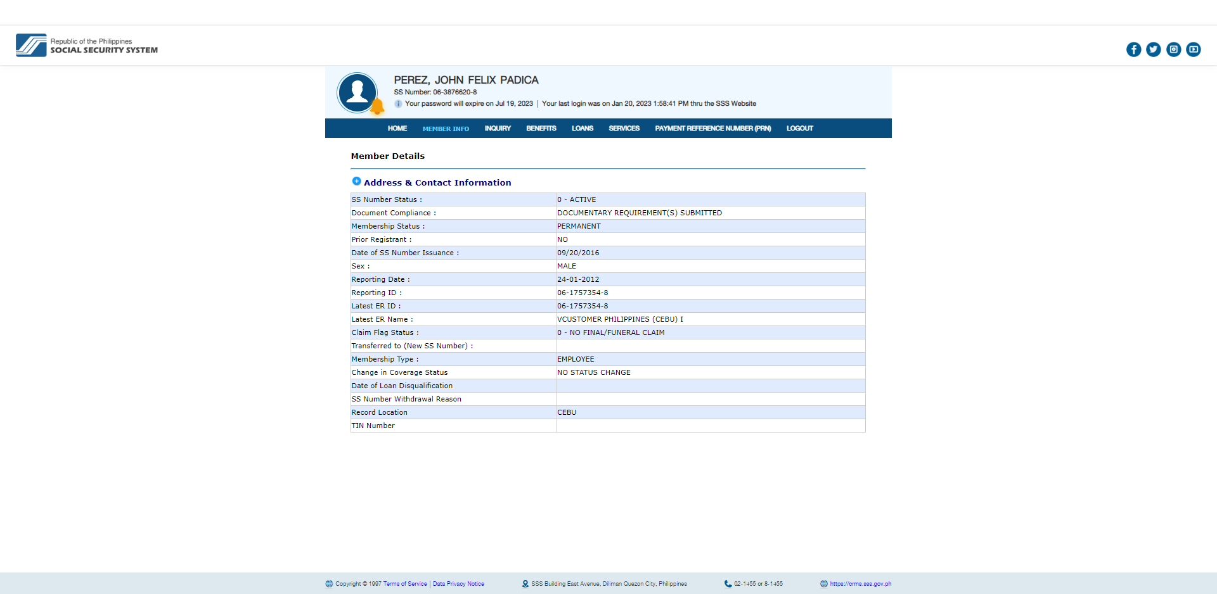The width and height of the screenshot is (1217, 594).
Task: Expand Address & Contact Information section
Action: (357, 182)
